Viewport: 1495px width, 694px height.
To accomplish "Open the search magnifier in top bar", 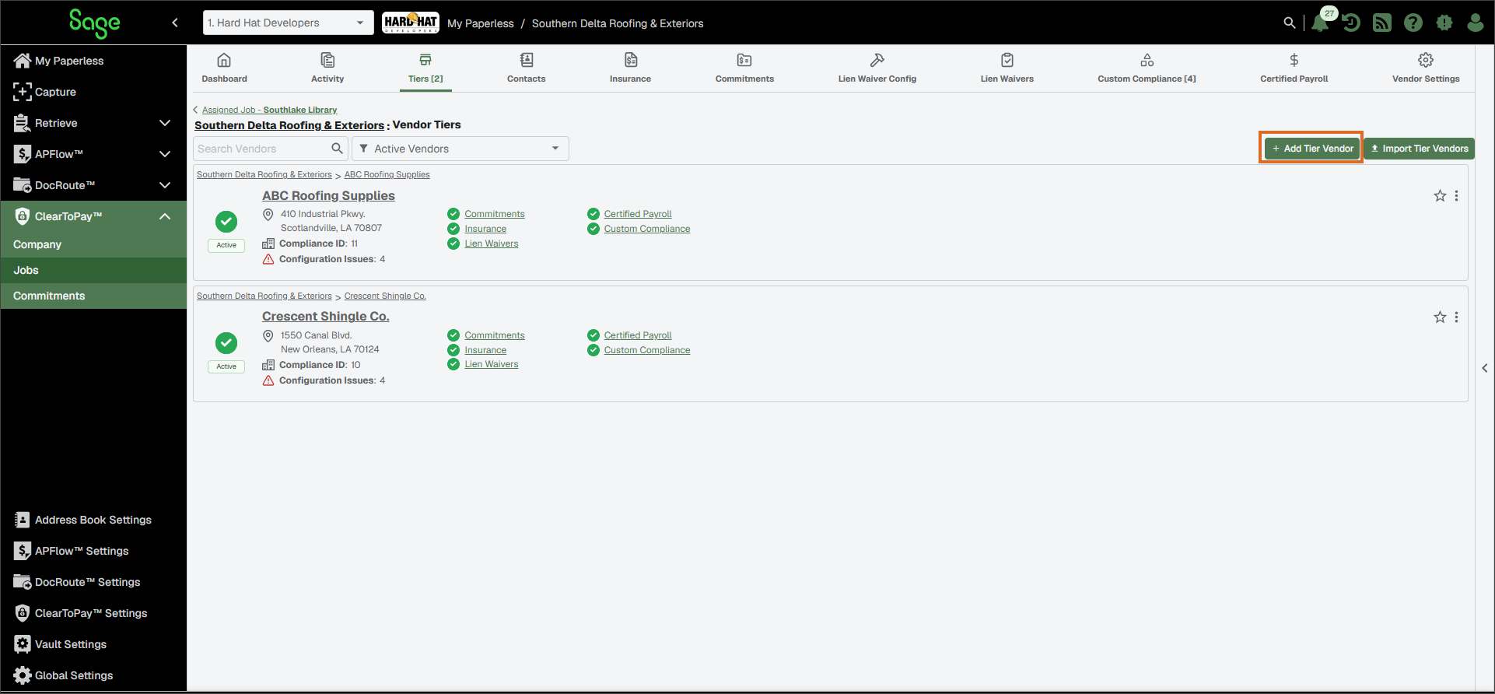I will [x=1289, y=23].
